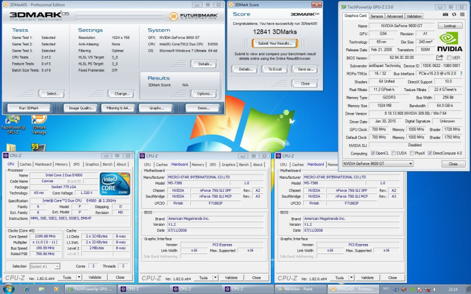Click the To Excel button
The width and height of the screenshot is (471, 294).
(x=275, y=69)
